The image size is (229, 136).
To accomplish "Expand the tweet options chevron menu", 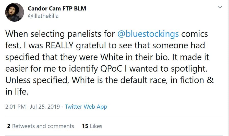I will [x=220, y=8].
